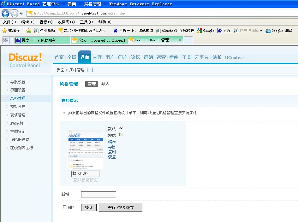
Task: Open the 编辑(E) menu
Action: point(28,22)
